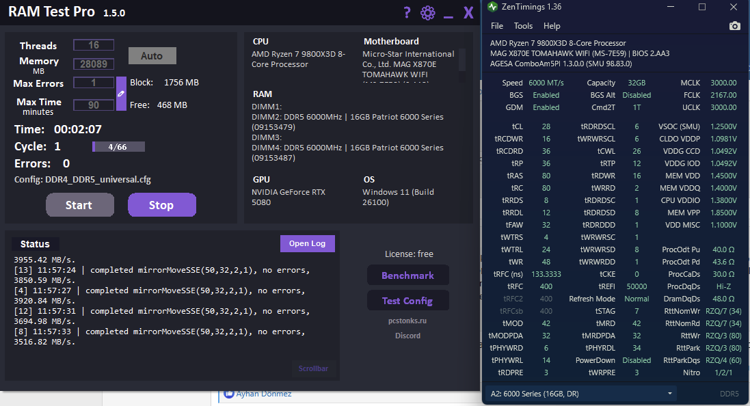Viewport: 750px width, 406px height.
Task: Click the Auto button
Action: pos(152,56)
